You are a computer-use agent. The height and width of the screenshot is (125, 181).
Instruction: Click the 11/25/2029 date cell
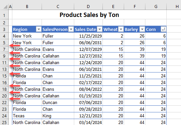tap(88, 36)
